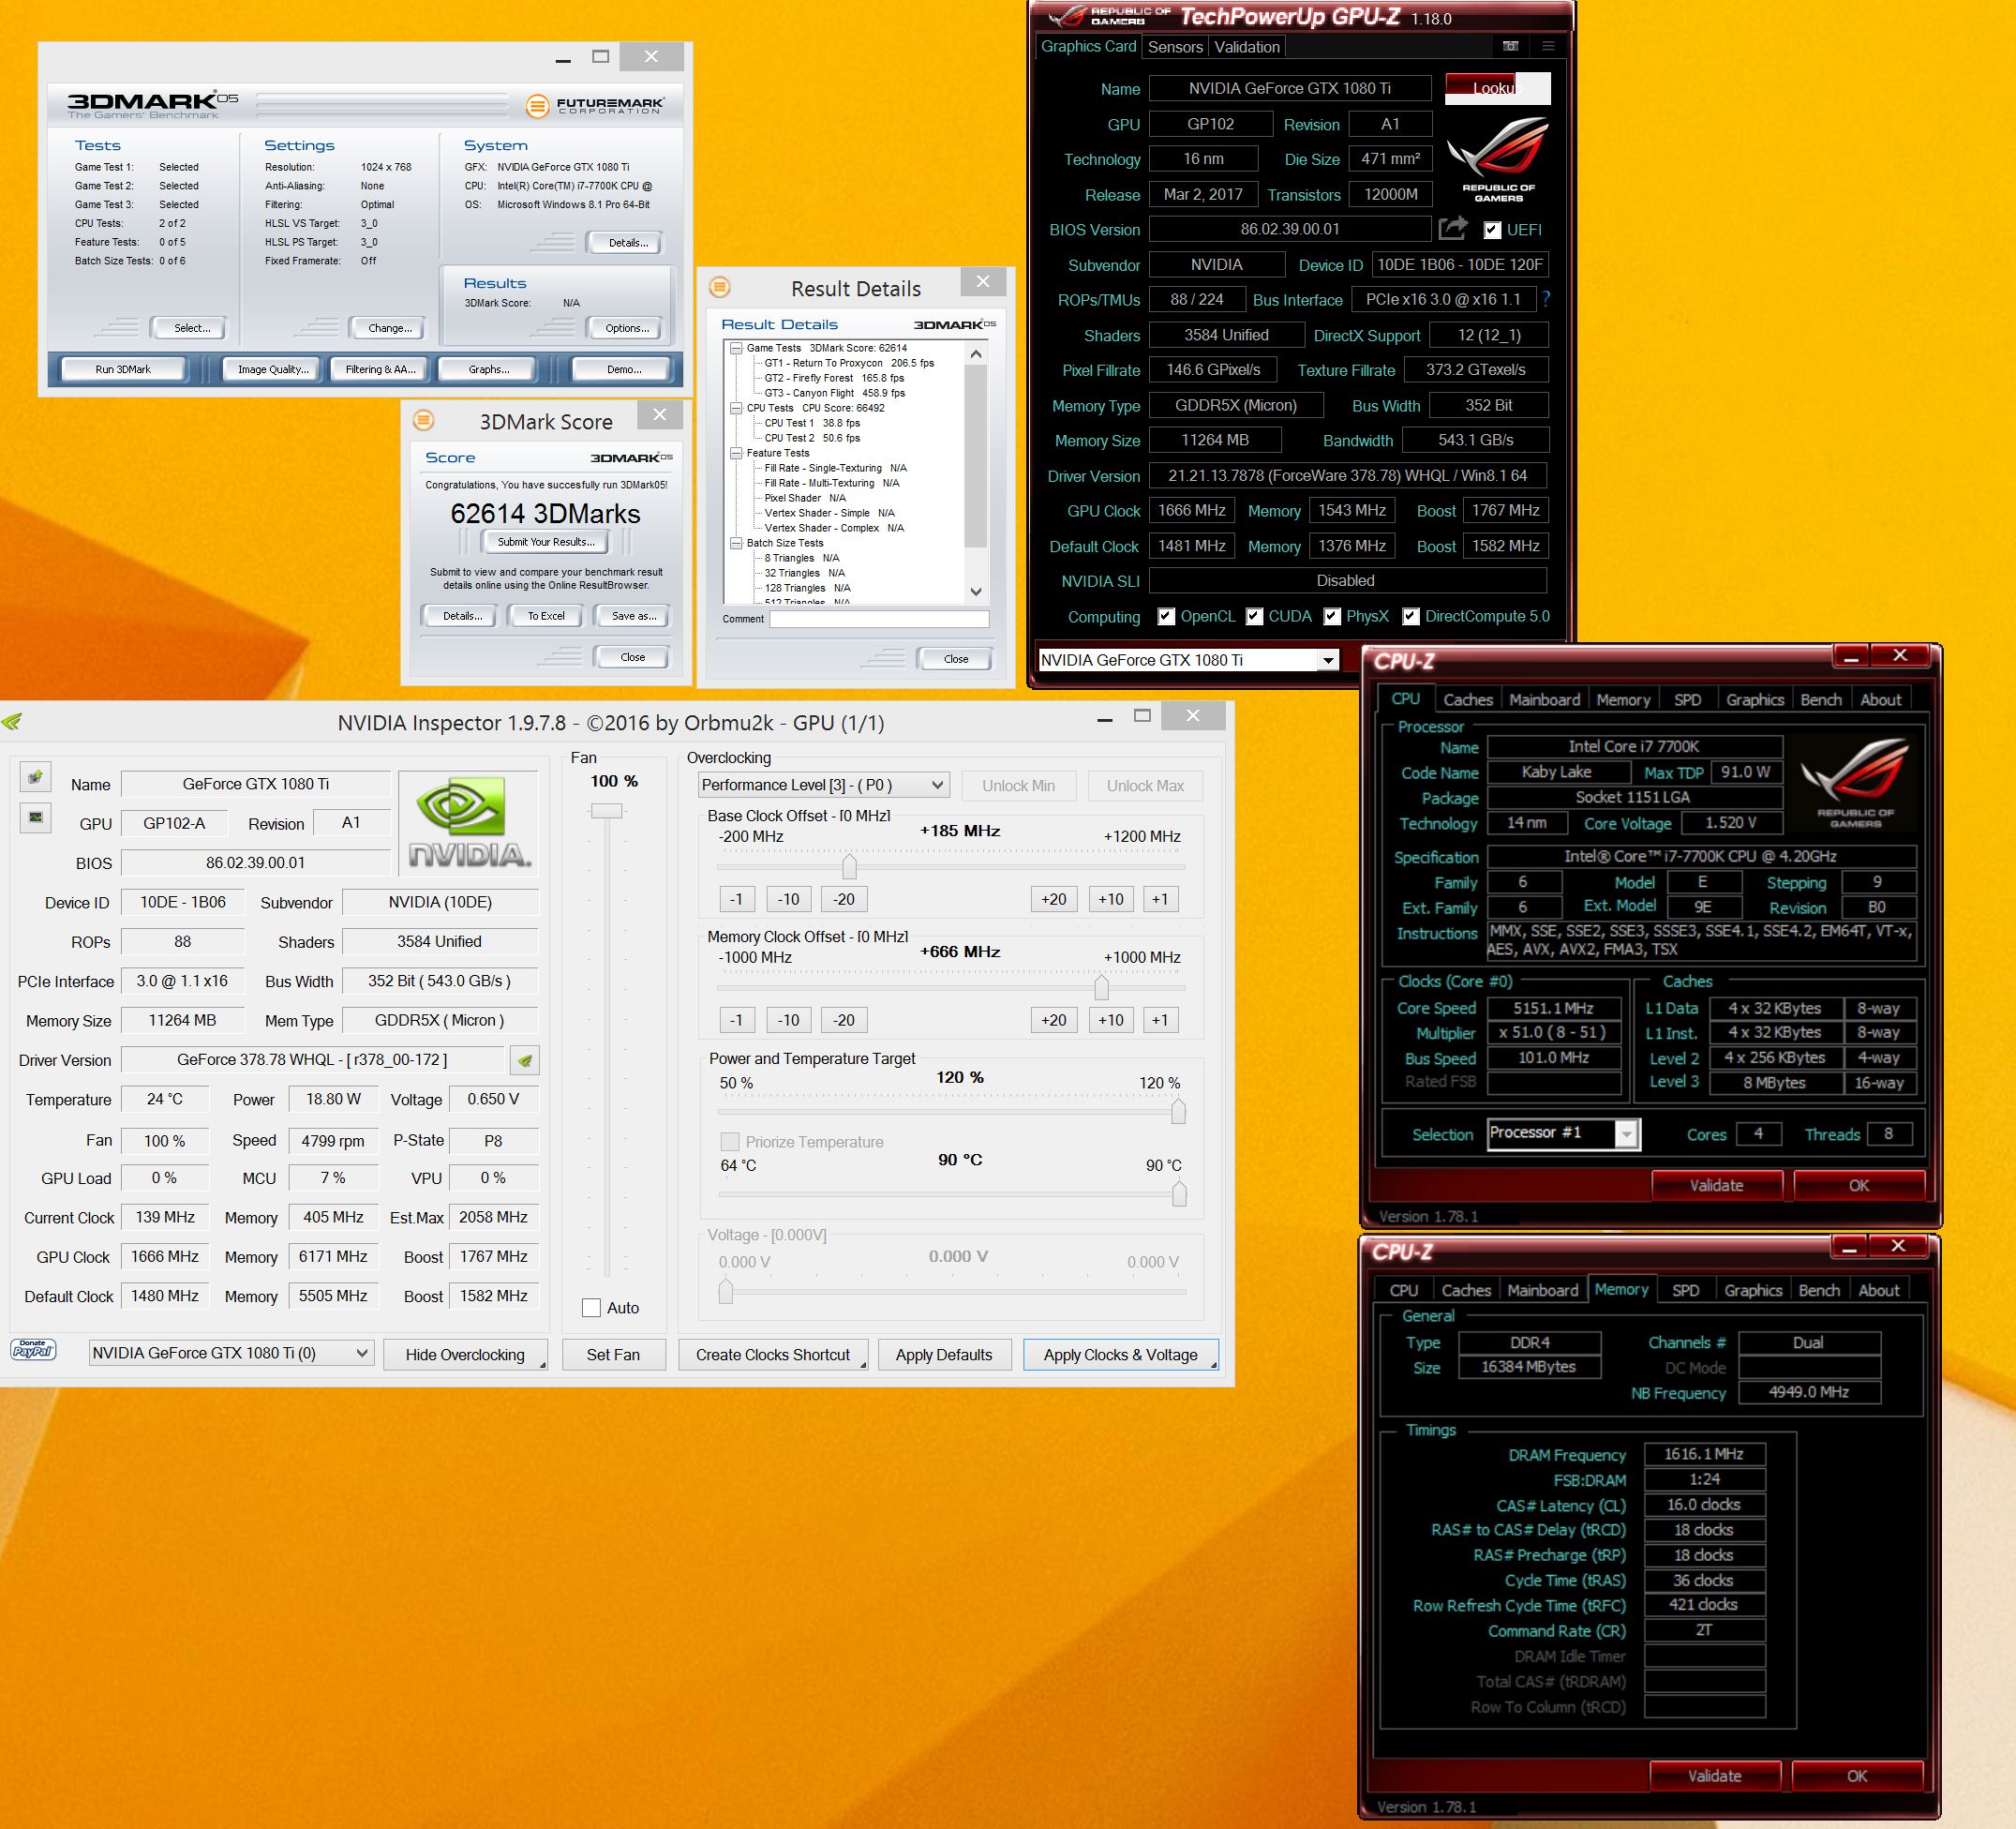Viewport: 2016px width, 1829px height.
Task: Open Bench tab in upper CPU-Z window
Action: pos(1820,700)
